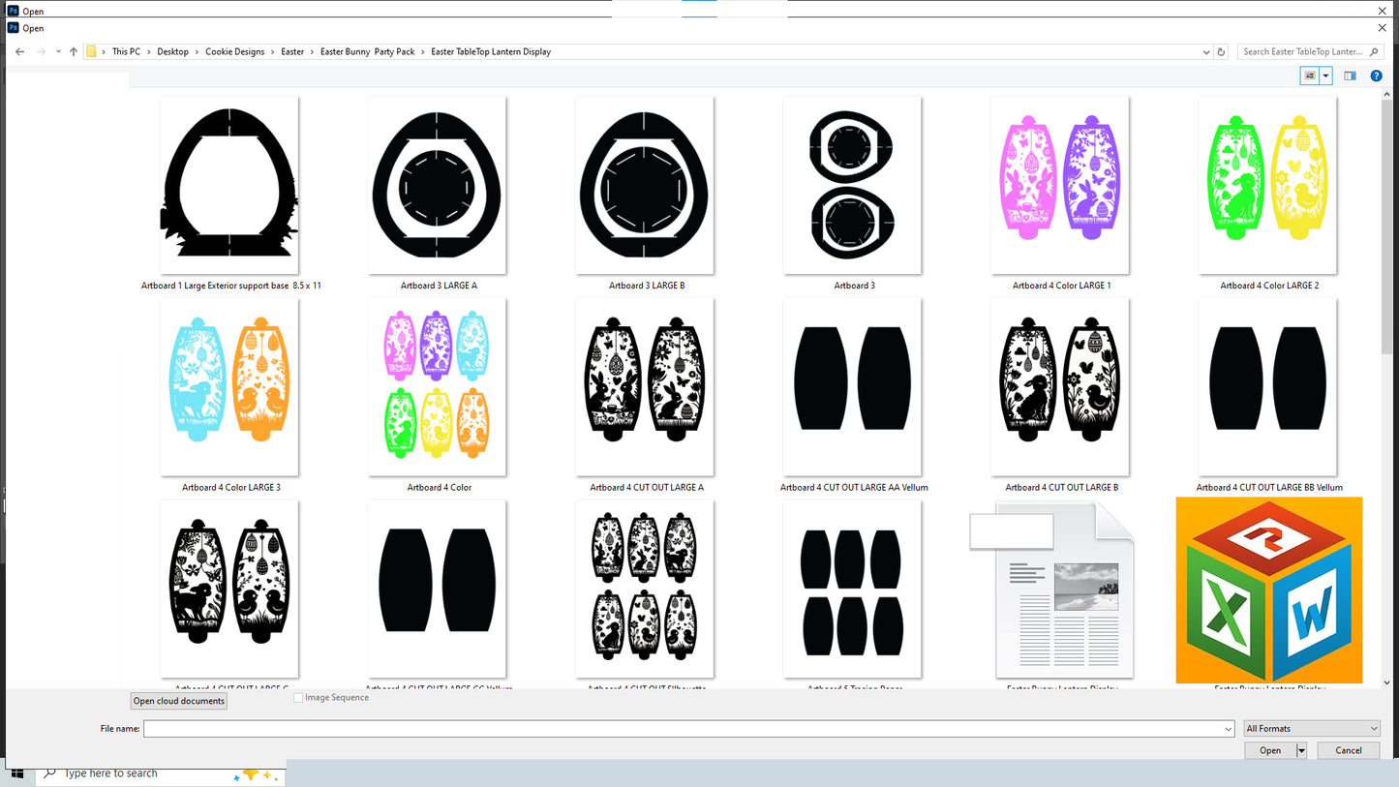Change view with the thumbnails view icon
The height and width of the screenshot is (787, 1399).
(x=1310, y=76)
